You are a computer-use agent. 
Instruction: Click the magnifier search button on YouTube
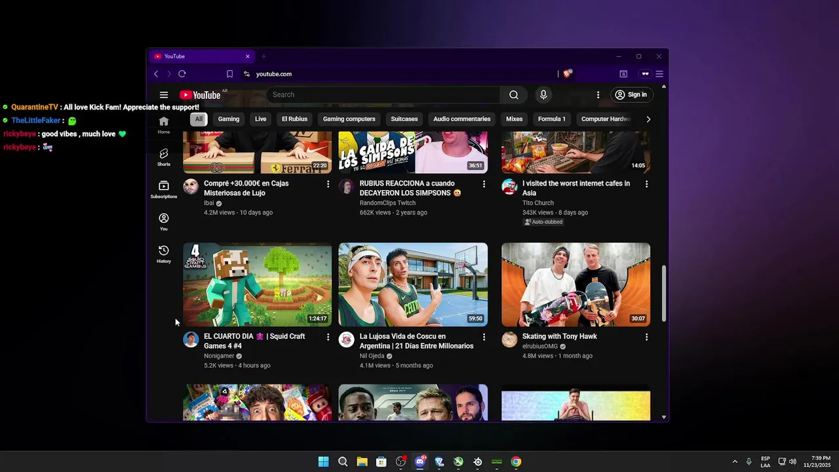[514, 95]
